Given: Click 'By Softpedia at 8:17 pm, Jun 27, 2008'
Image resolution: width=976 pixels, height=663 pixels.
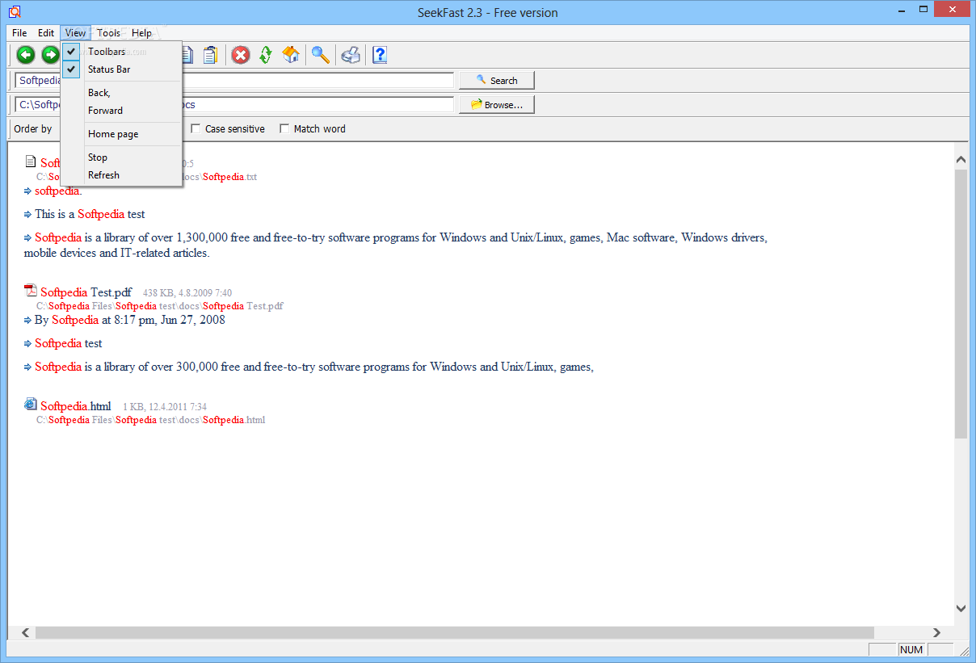Looking at the screenshot, I should coord(130,320).
